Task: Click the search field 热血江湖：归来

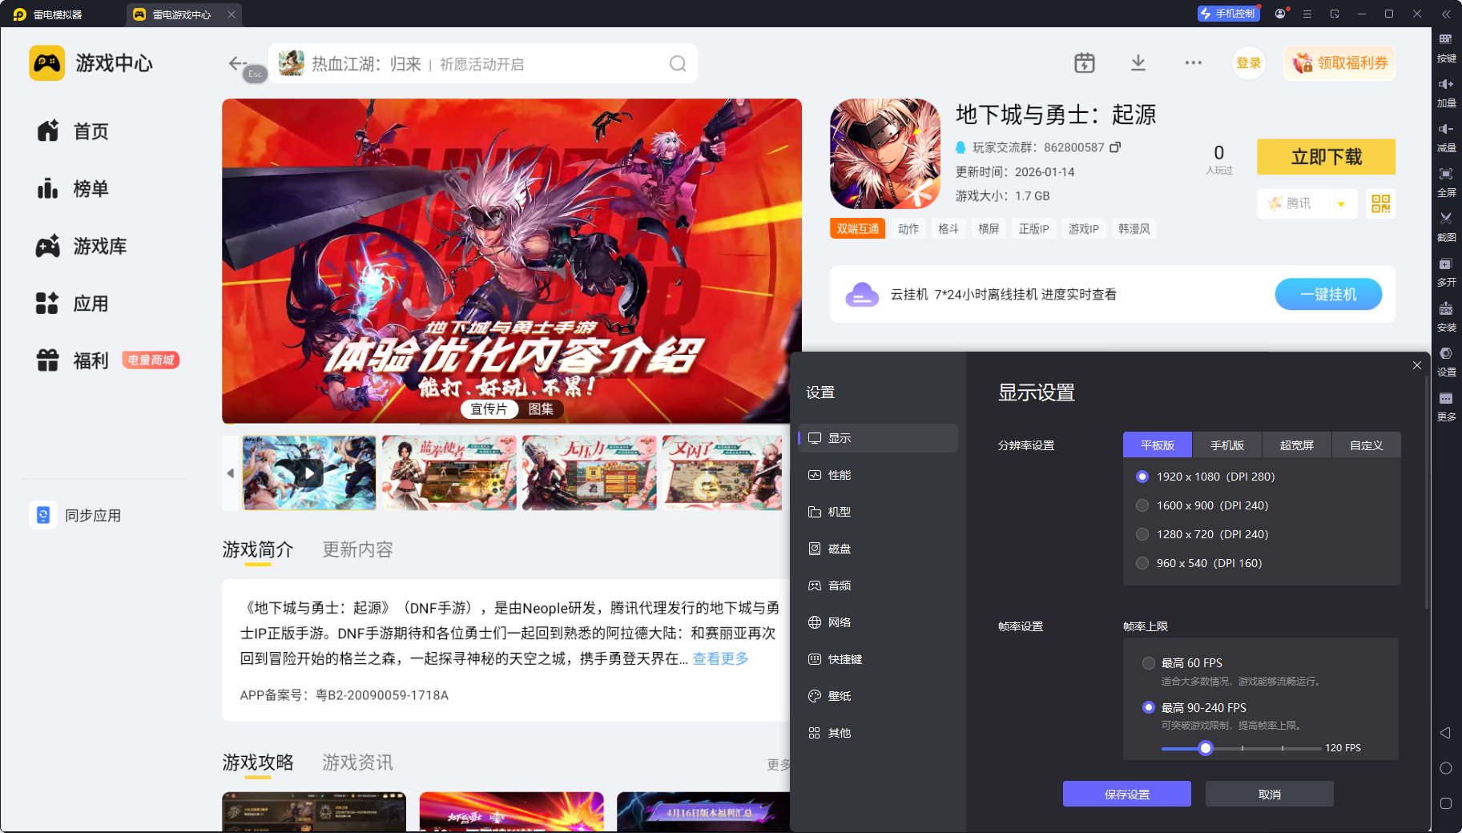Action: tap(482, 63)
